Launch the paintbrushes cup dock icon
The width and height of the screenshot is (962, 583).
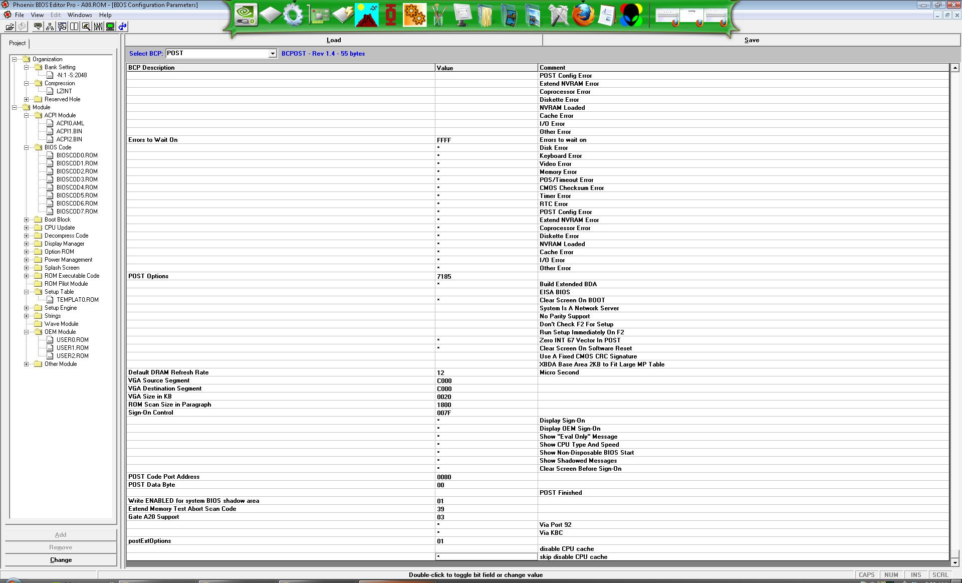click(x=439, y=15)
